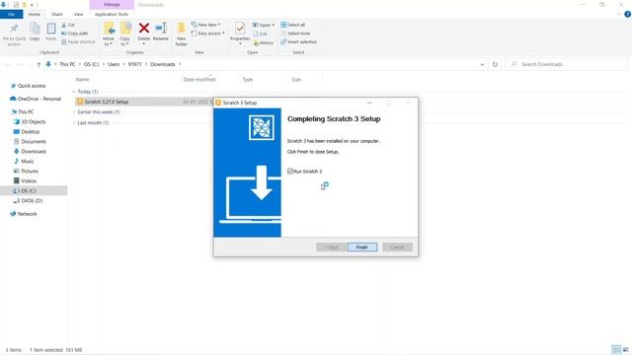Screen dimensions: 632x355
Task: Select the Manage contextual tab
Action: click(x=112, y=4)
